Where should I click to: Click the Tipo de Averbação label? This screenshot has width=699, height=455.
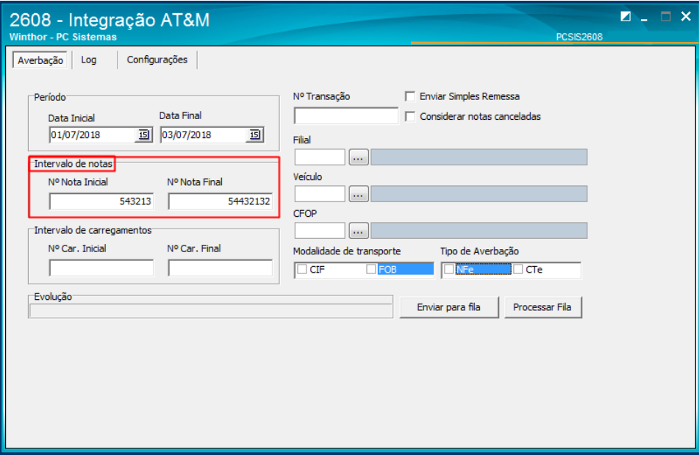480,251
